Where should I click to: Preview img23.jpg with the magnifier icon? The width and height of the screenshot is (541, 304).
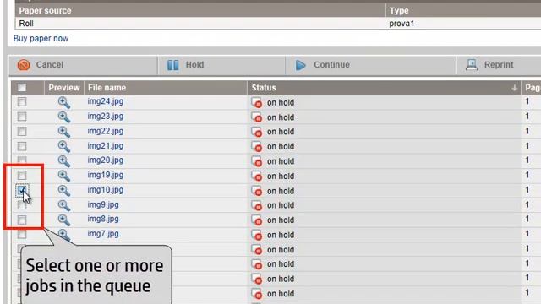[64, 117]
